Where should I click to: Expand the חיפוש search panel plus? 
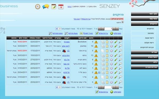tap(122, 22)
